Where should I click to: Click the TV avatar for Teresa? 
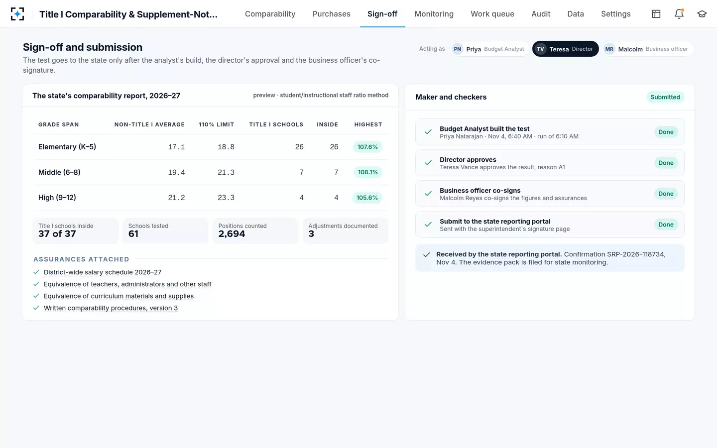click(541, 49)
